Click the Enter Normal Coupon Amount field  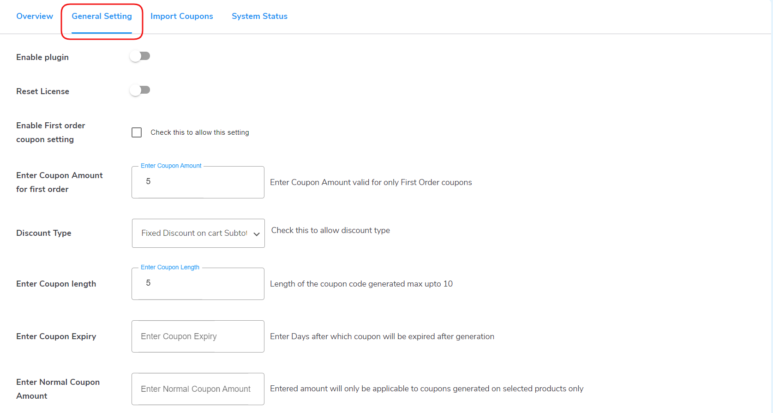tap(198, 389)
